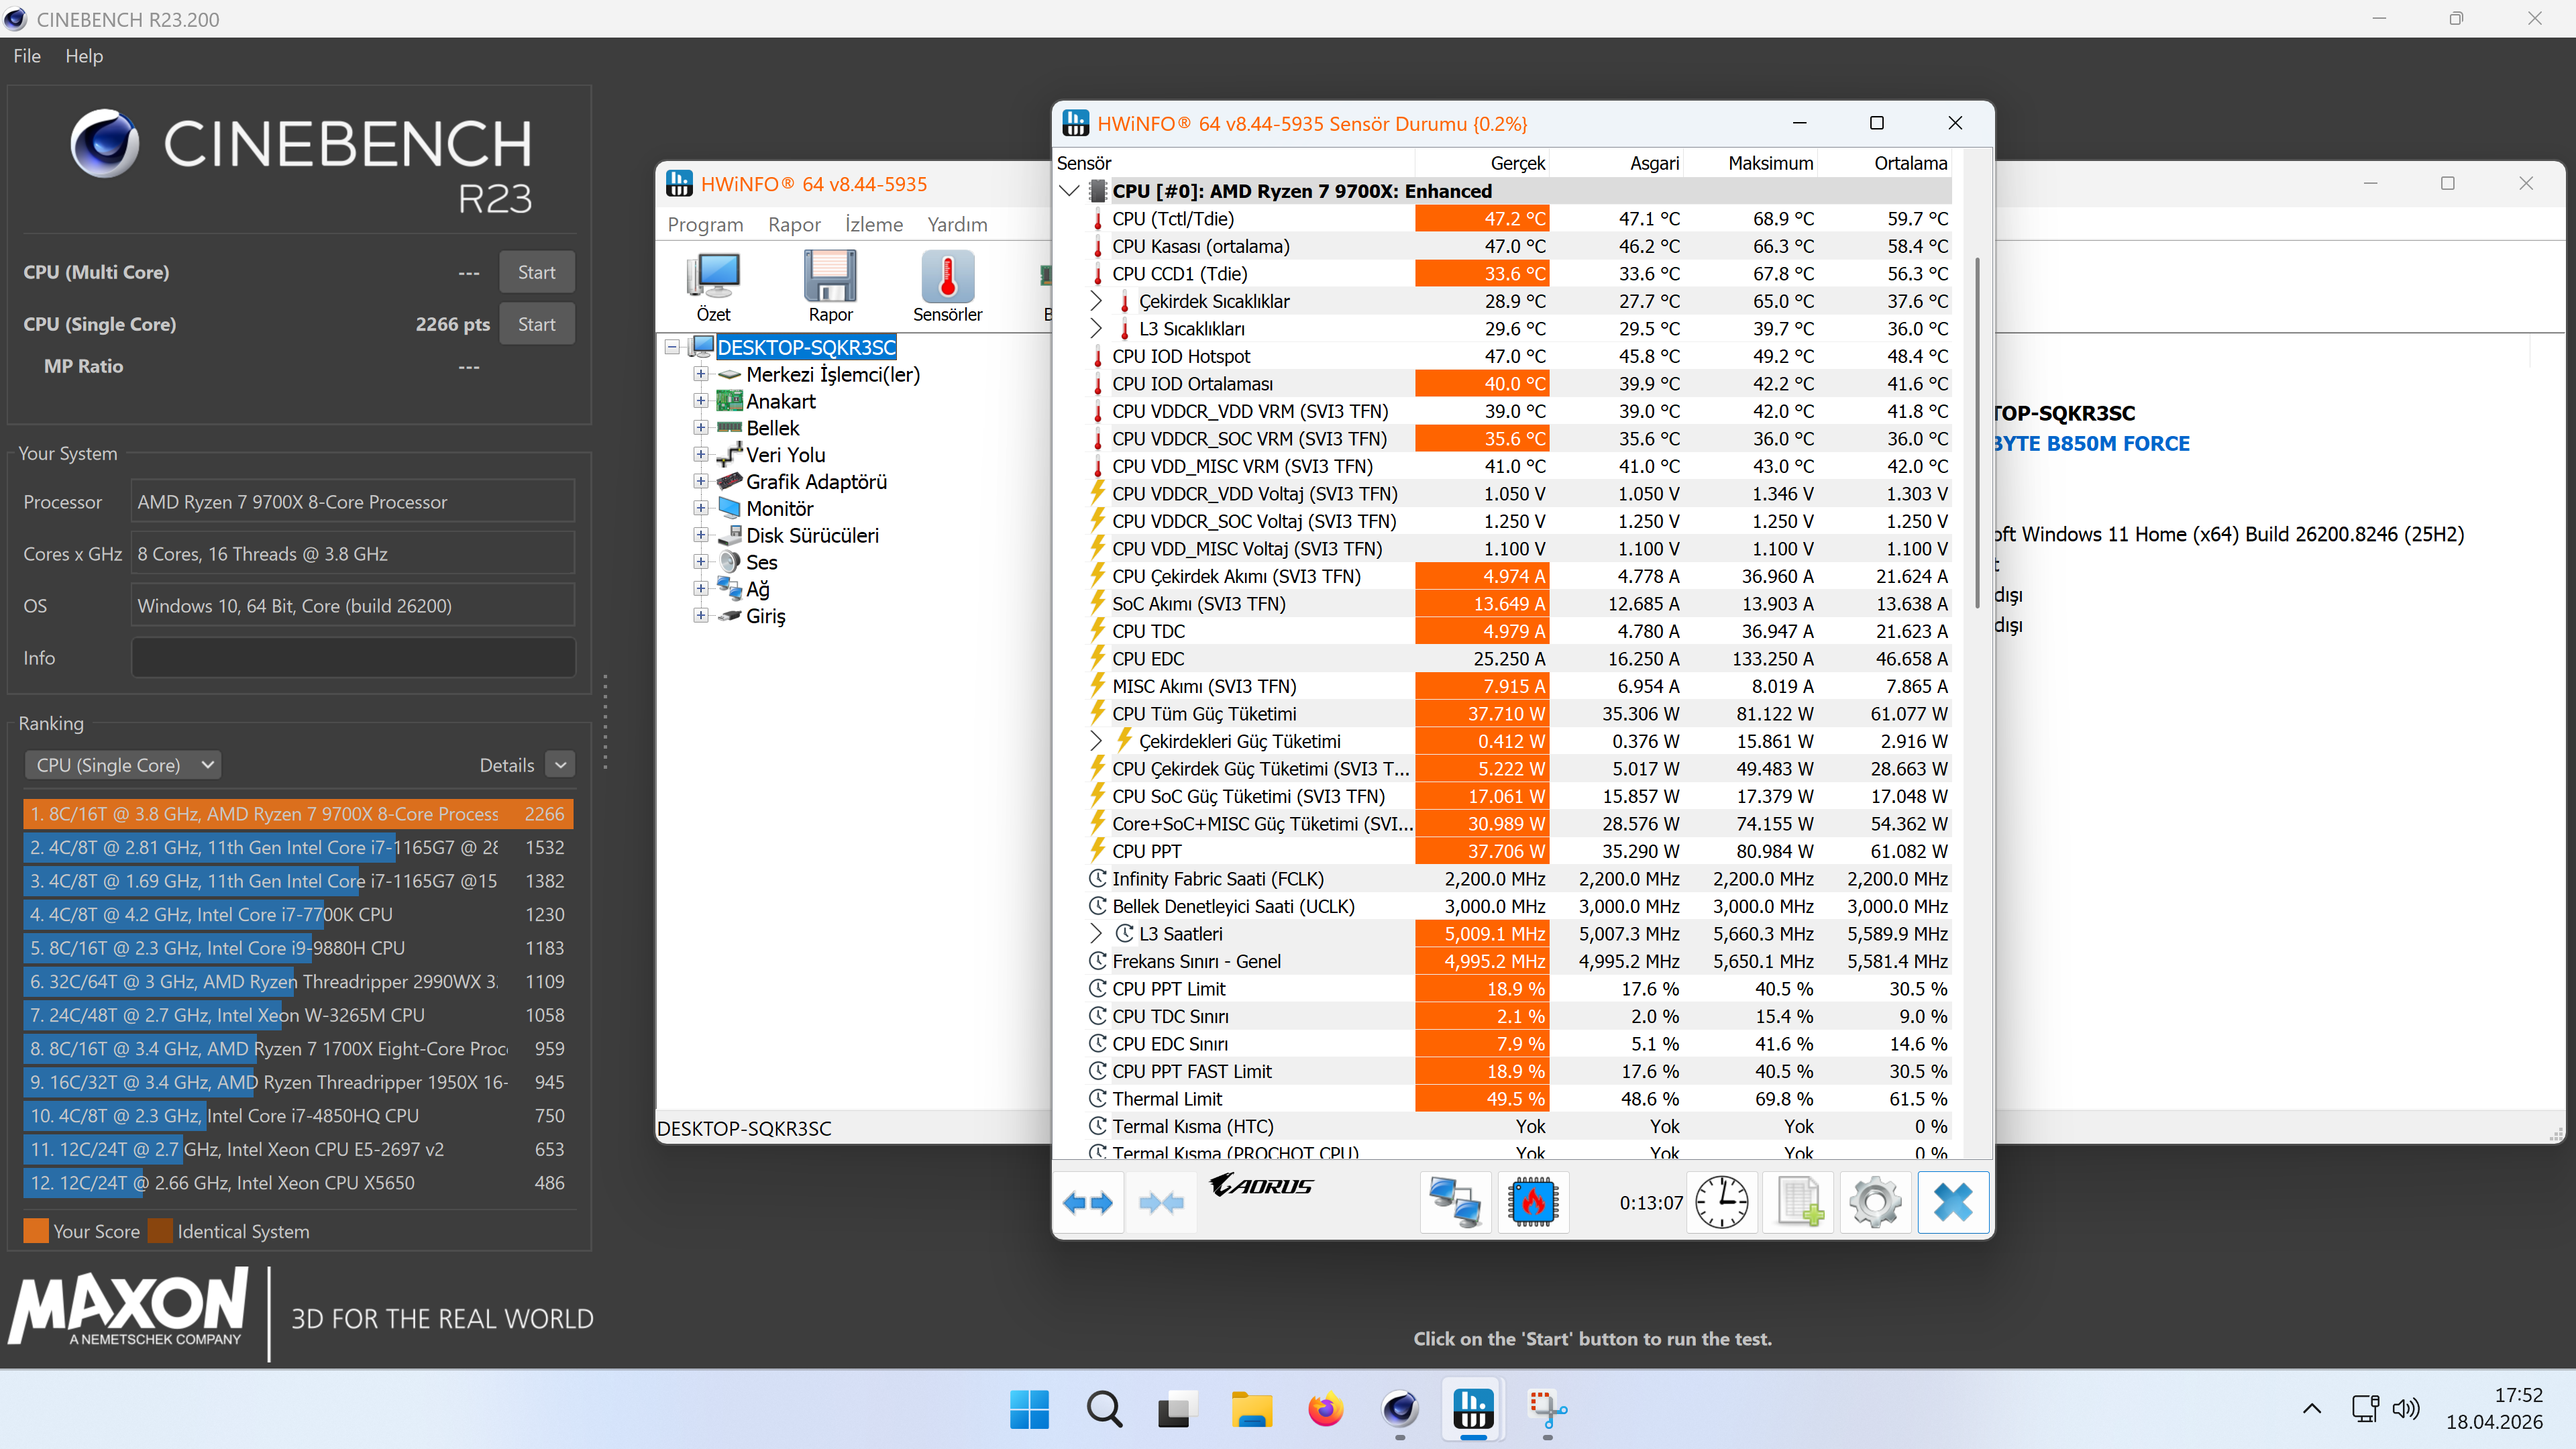The width and height of the screenshot is (2576, 1449).
Task: Click the sensor list vertical scrollbar
Action: pos(1977,432)
